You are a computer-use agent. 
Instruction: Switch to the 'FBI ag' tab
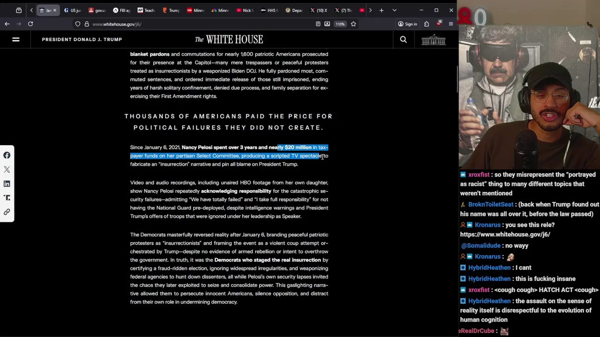121,10
